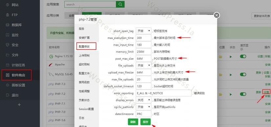This screenshot has width=271, height=127.
Task: Open the 上传限制 tab in dialog
Action: tap(84, 55)
